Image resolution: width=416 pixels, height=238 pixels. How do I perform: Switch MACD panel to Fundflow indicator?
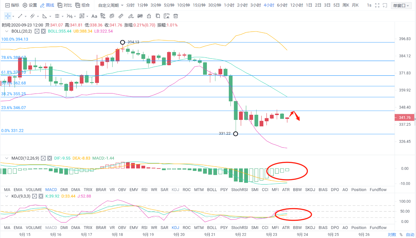(378, 190)
